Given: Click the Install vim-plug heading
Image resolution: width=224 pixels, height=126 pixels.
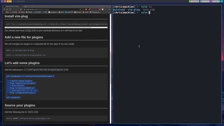Looking at the screenshot, I should click(x=16, y=16).
